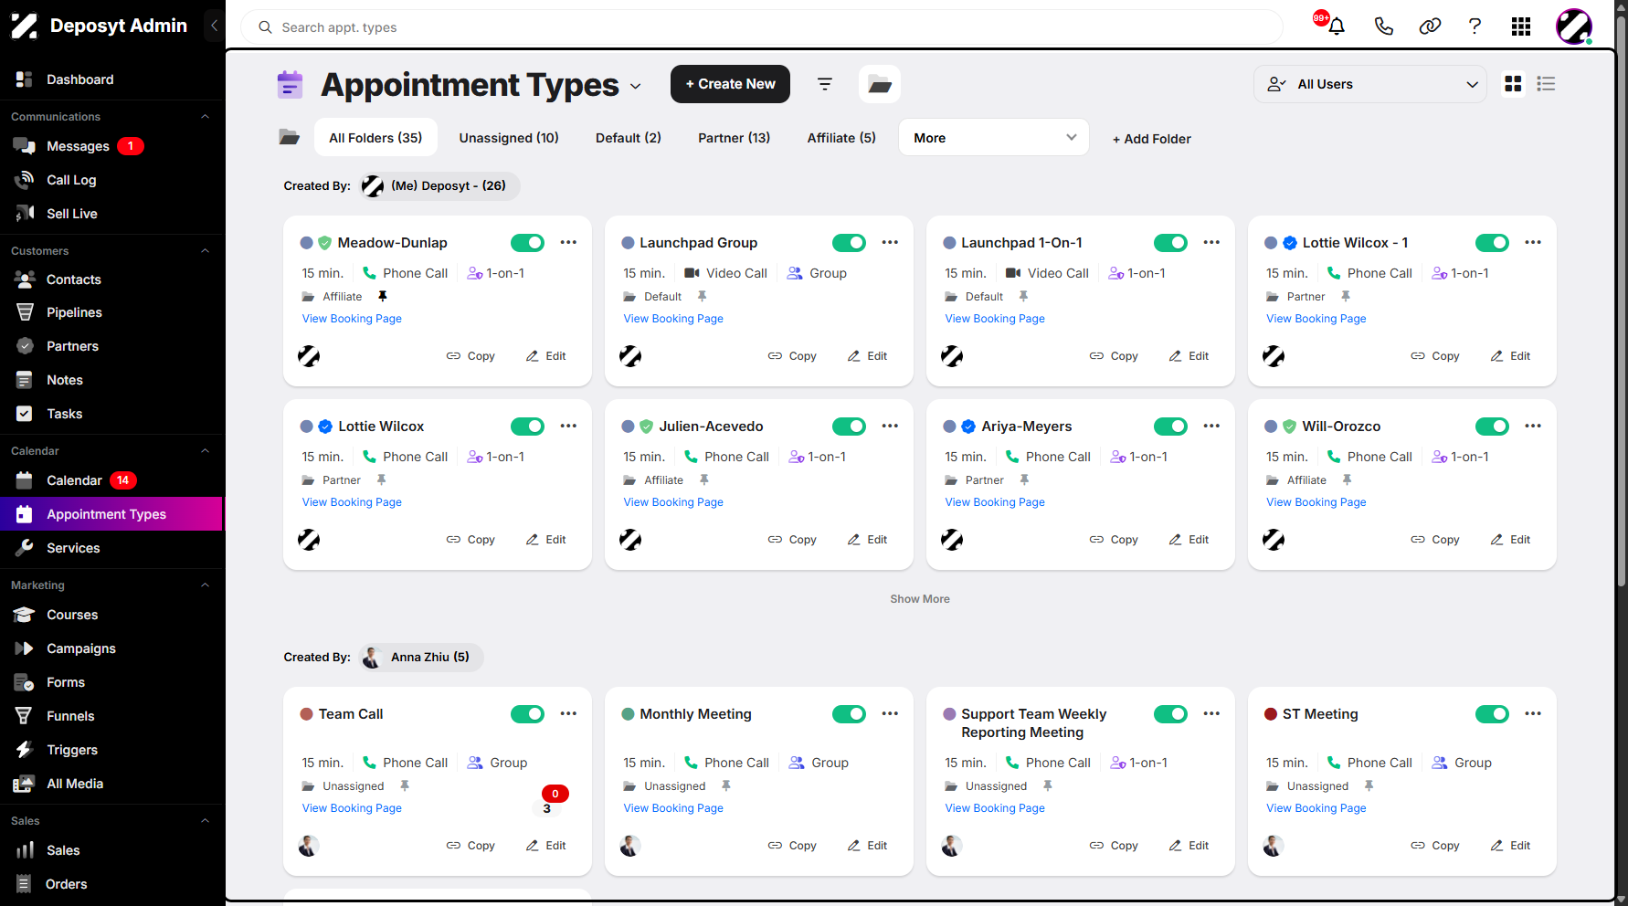
Task: Click the Anna Zhiu (5) creator chip
Action: click(x=421, y=657)
